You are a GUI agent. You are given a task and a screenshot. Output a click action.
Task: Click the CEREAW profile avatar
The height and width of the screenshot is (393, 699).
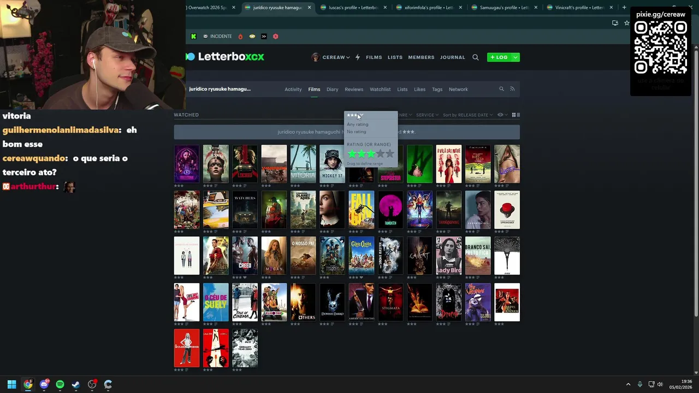(x=315, y=57)
